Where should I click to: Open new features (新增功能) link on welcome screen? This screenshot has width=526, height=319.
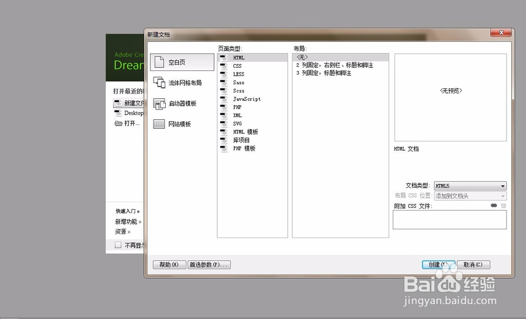(x=128, y=221)
